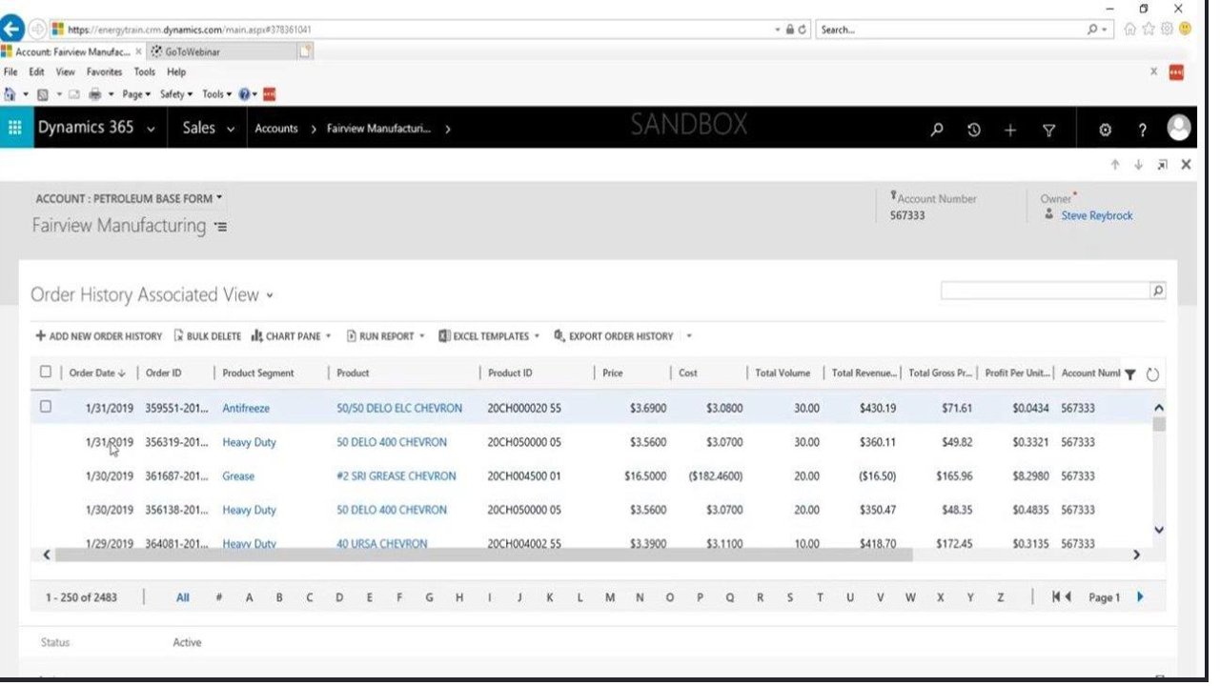This screenshot has width=1220, height=686.
Task: Close the account form with X
Action: click(1186, 165)
